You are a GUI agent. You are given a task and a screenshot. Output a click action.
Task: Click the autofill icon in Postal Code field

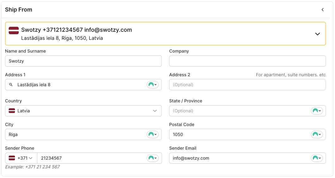point(317,134)
